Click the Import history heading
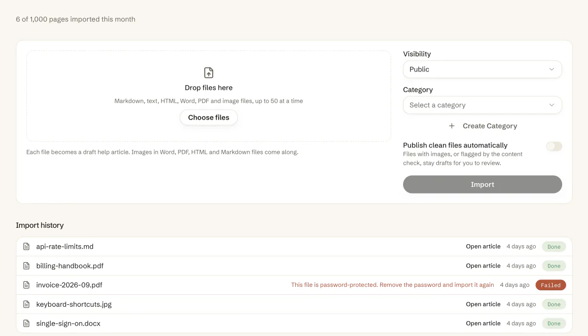The width and height of the screenshot is (588, 336). pyautogui.click(x=40, y=225)
